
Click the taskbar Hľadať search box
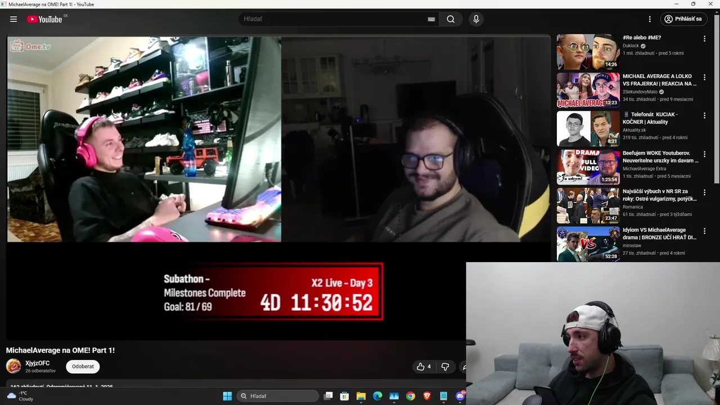278,396
